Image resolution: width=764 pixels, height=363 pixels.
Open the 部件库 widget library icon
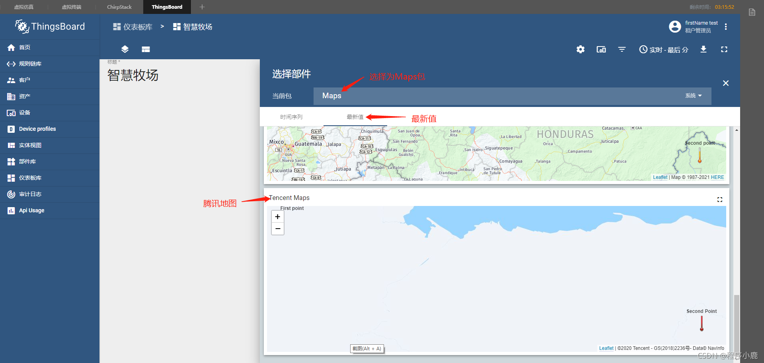pos(11,161)
